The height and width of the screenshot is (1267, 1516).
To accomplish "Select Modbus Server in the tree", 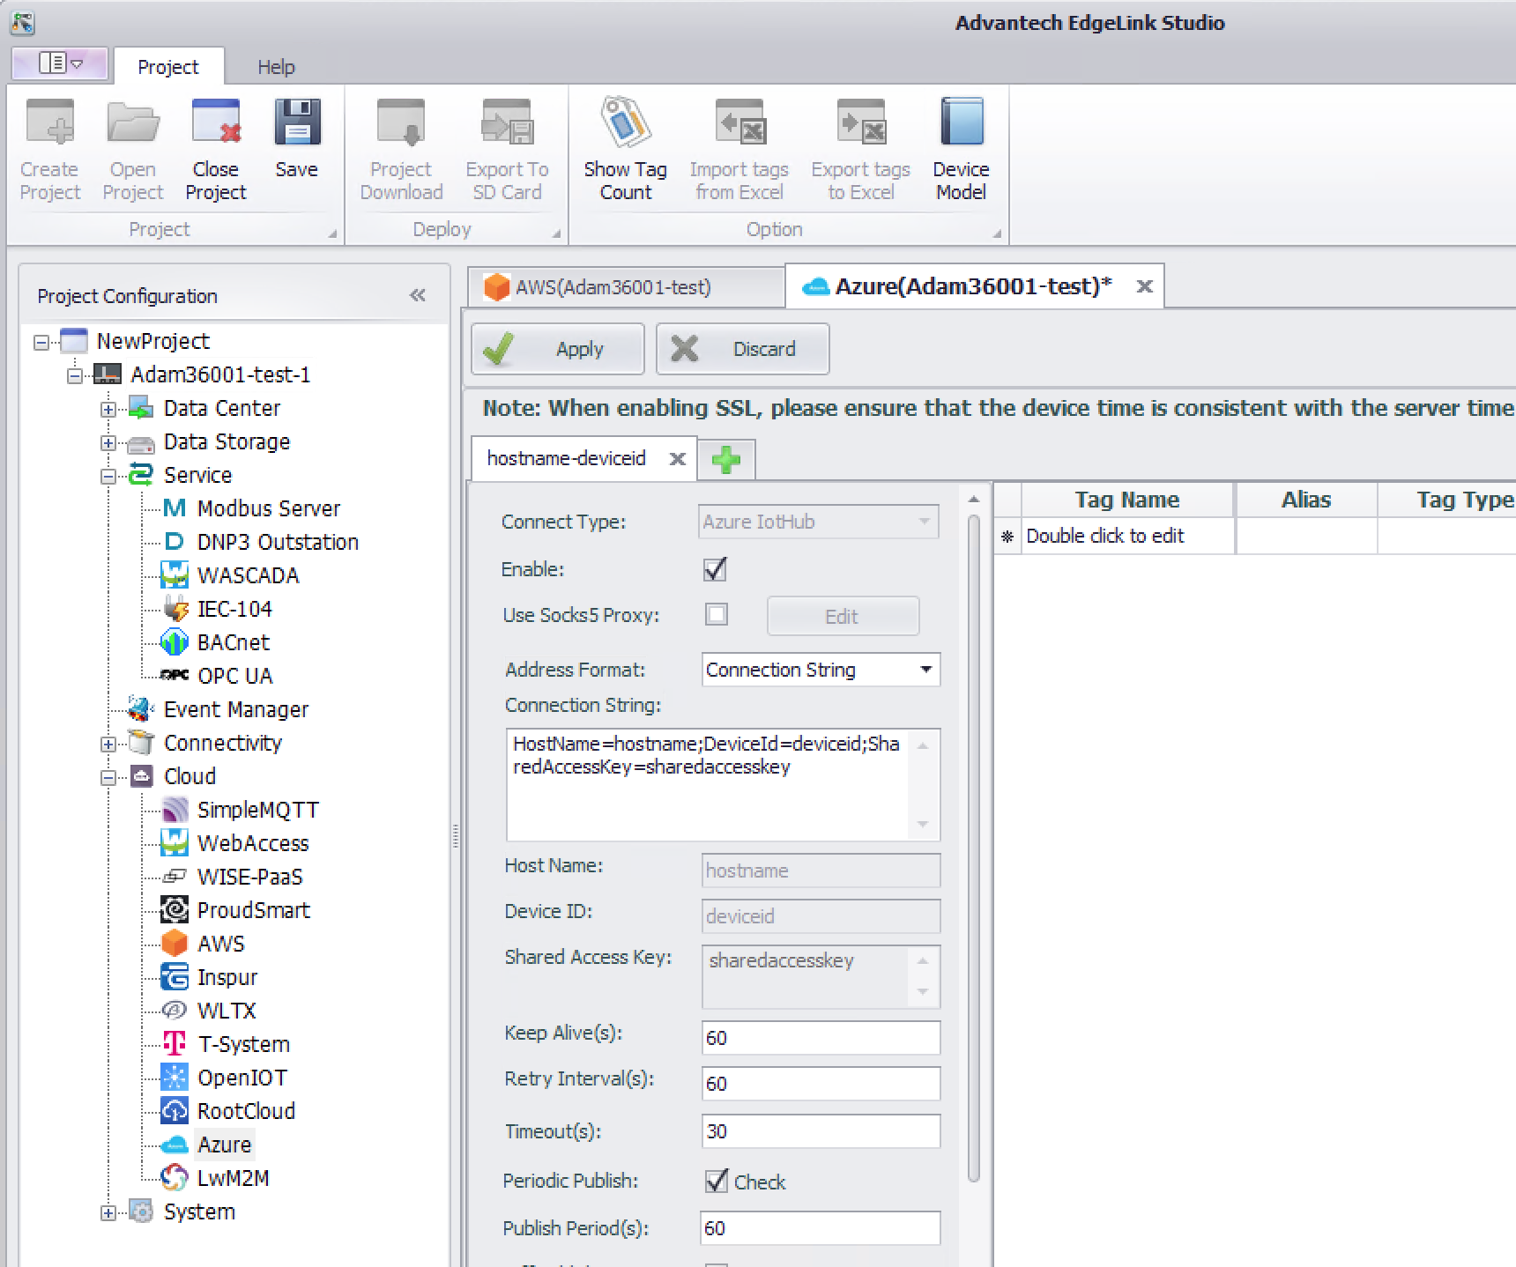I will pos(268,508).
